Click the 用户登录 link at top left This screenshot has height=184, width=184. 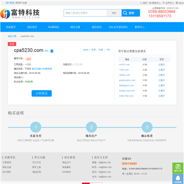point(10,3)
